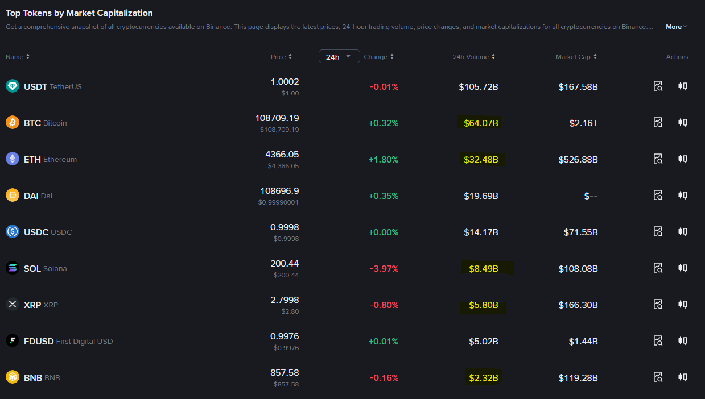Click the Bitcoin coin logo
Screen dimensions: 705x399
pos(13,123)
